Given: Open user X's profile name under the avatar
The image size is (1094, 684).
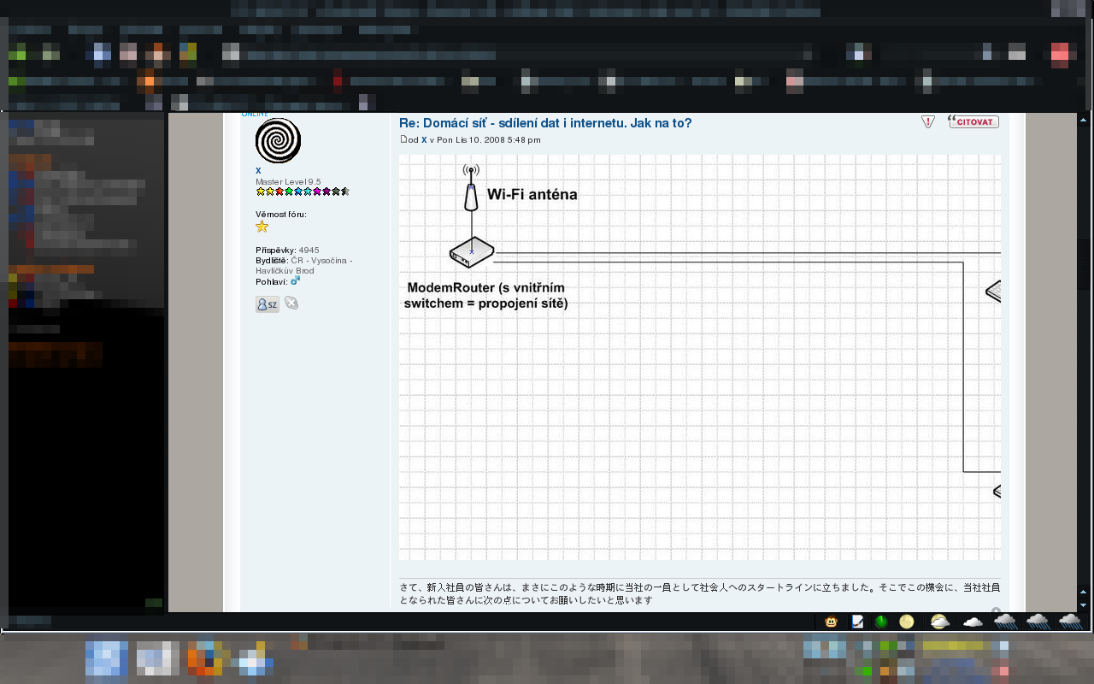Looking at the screenshot, I should [258, 170].
